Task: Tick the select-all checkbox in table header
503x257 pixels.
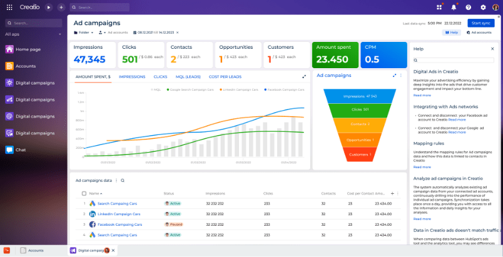Action: [x=84, y=194]
